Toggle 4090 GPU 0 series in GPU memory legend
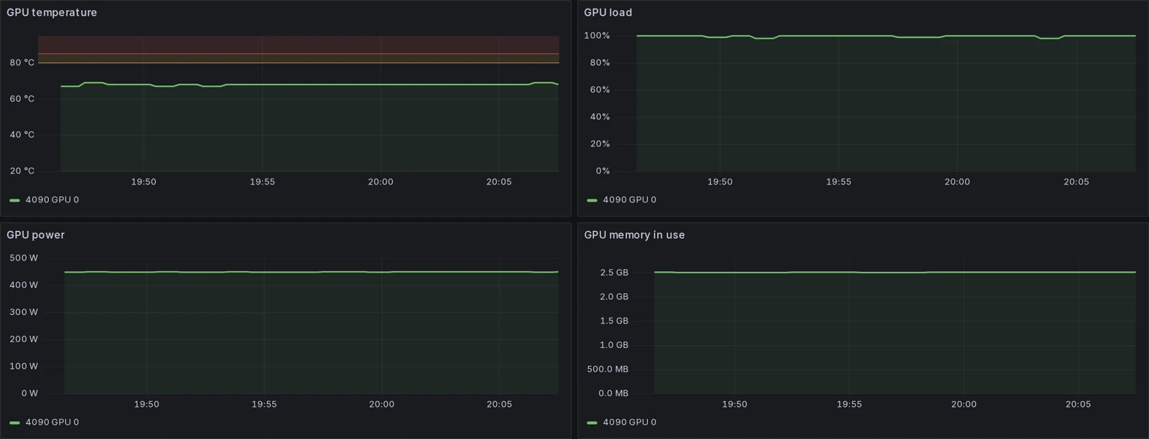This screenshot has height=439, width=1149. [629, 423]
